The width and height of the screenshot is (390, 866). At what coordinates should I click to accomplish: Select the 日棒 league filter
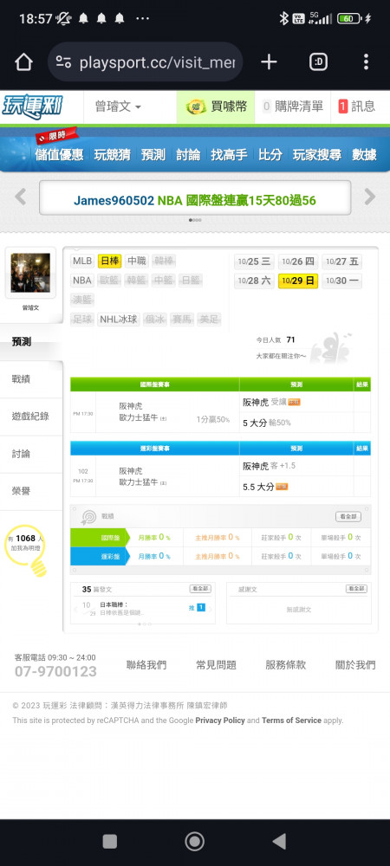click(109, 262)
